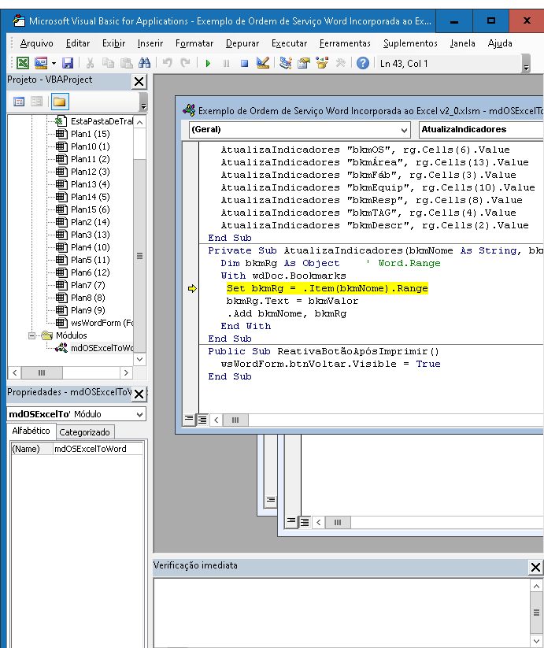Screen dimensions: 544x648
Task: Click the (Name) property value field
Action: (x=98, y=449)
